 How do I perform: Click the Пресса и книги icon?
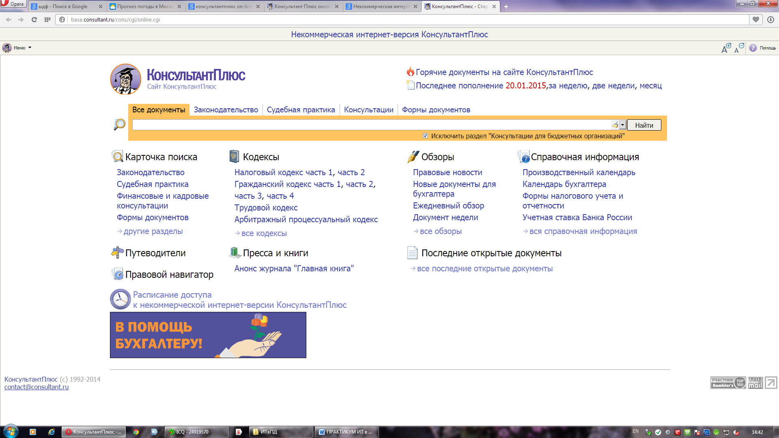coord(235,253)
